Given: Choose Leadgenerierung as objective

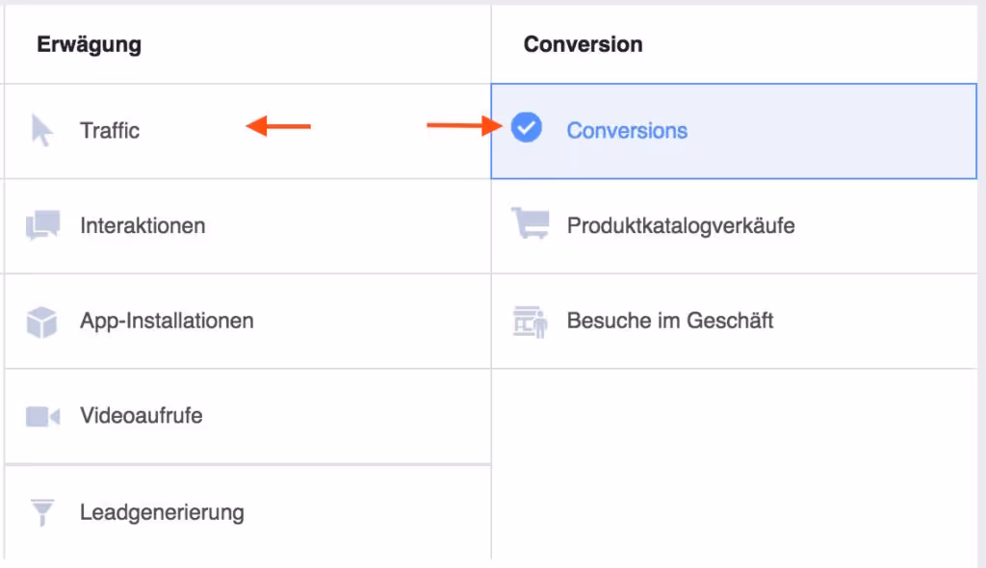Looking at the screenshot, I should point(247,513).
